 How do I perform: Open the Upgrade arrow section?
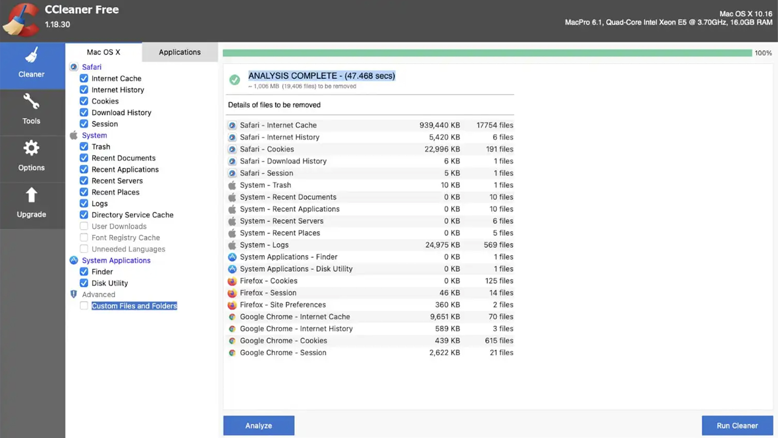tap(32, 205)
